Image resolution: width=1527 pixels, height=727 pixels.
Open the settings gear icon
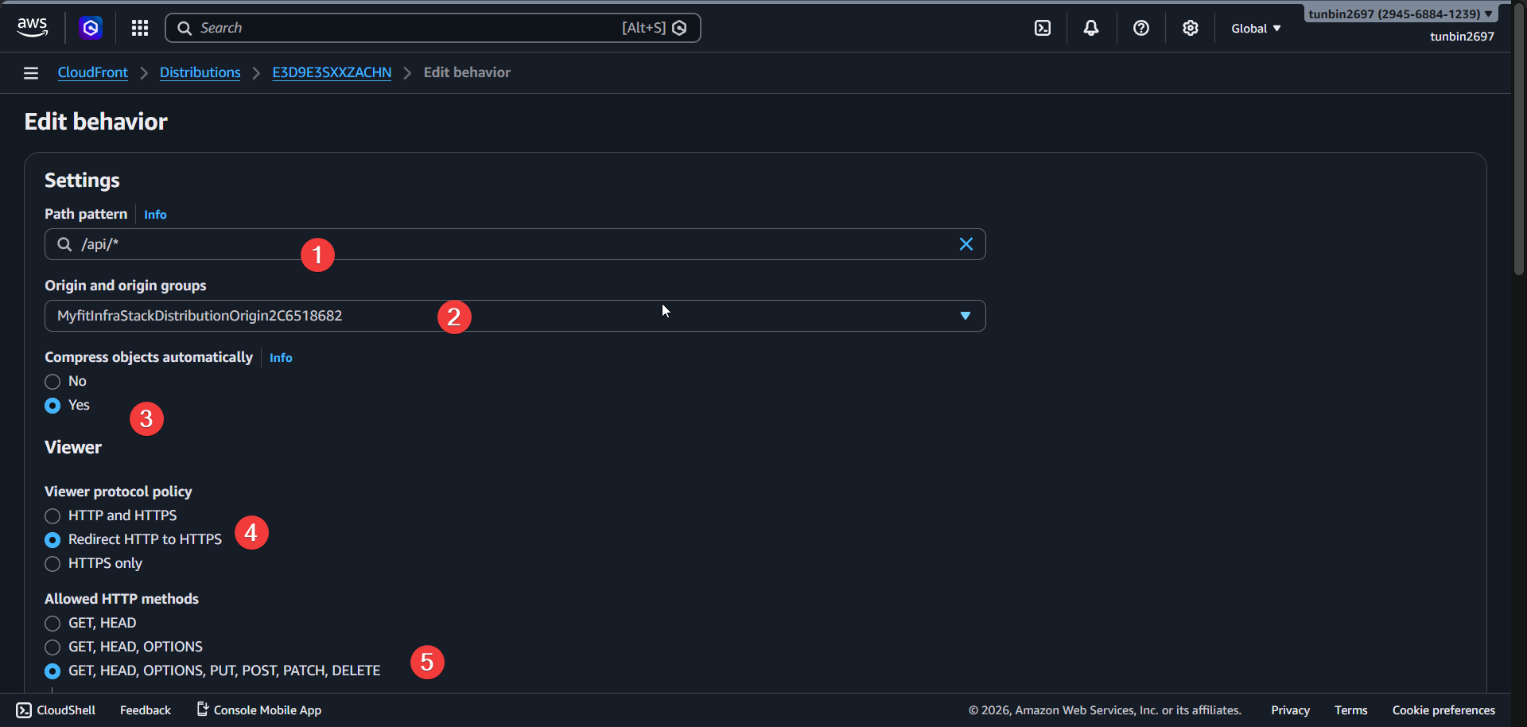tap(1191, 28)
